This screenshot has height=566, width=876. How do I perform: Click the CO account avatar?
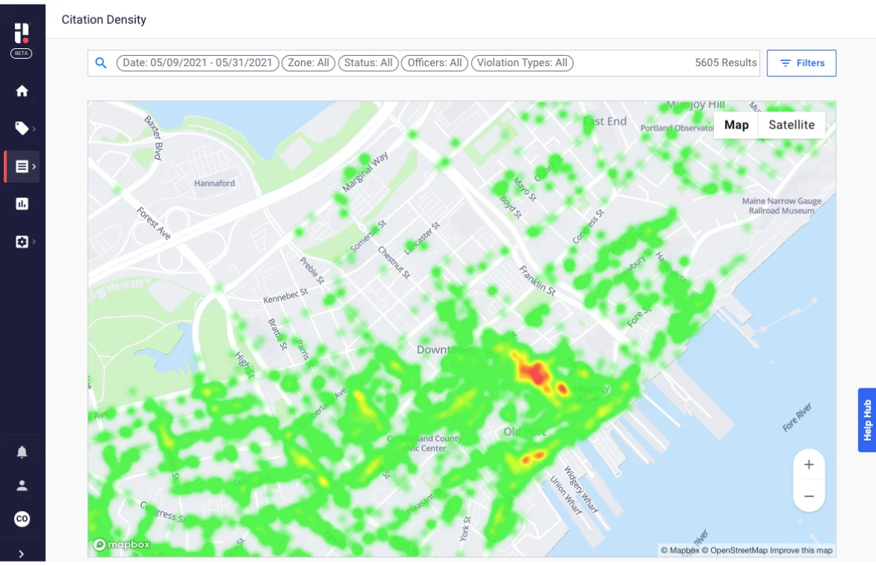click(22, 519)
